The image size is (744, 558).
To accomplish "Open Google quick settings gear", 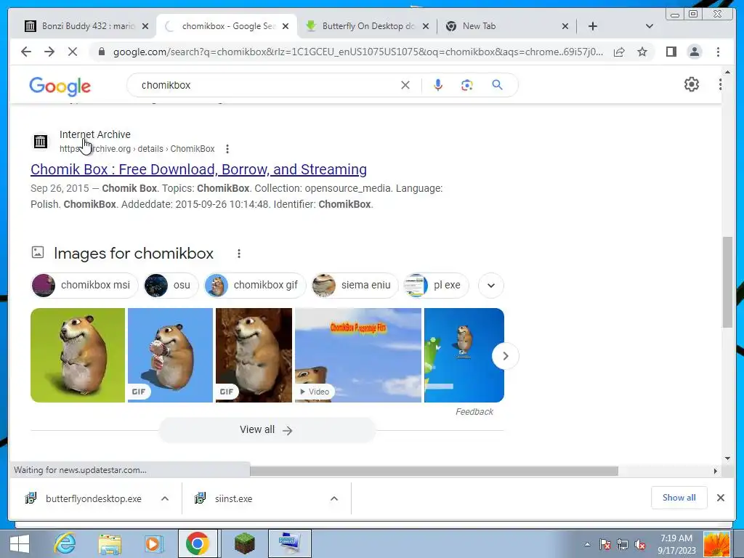I will click(x=692, y=84).
